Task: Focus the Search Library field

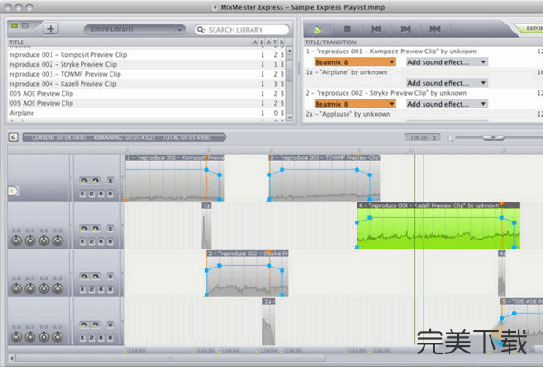Action: click(x=242, y=30)
